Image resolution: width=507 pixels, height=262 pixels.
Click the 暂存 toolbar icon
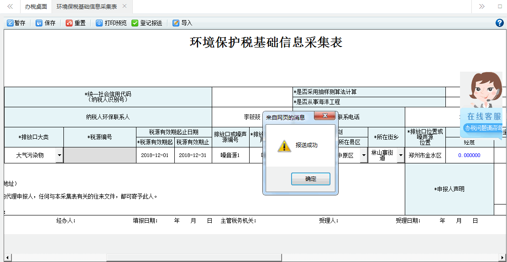tap(10, 23)
